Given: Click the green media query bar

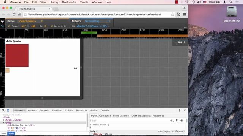Looking at the screenshot, I should [89, 33].
